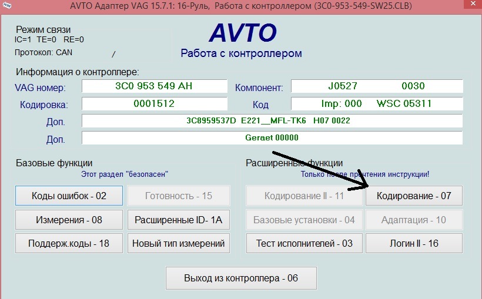Open the Коды ошибок - 02 function
This screenshot has height=299, width=482.
tap(69, 196)
